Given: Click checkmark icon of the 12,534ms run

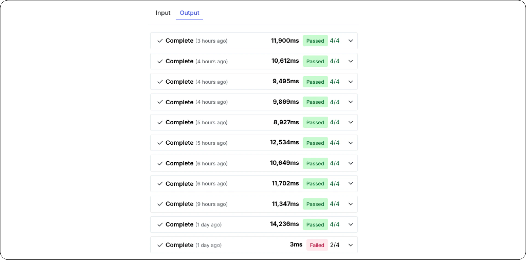Looking at the screenshot, I should coord(160,143).
